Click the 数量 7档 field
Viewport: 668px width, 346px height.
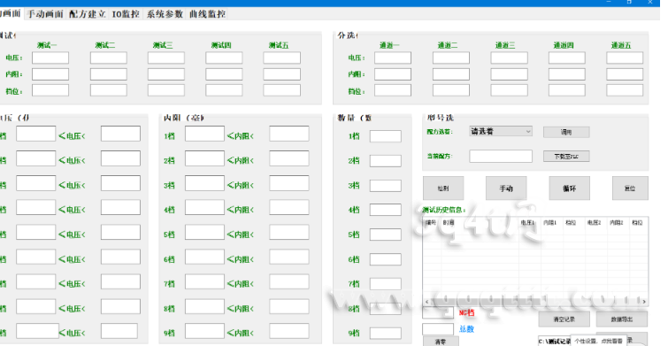click(x=386, y=284)
